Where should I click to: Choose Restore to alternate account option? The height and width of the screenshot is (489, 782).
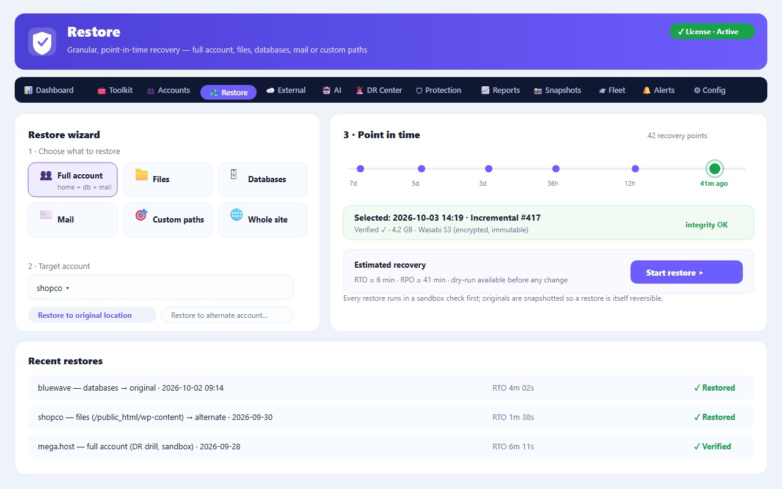point(227,315)
